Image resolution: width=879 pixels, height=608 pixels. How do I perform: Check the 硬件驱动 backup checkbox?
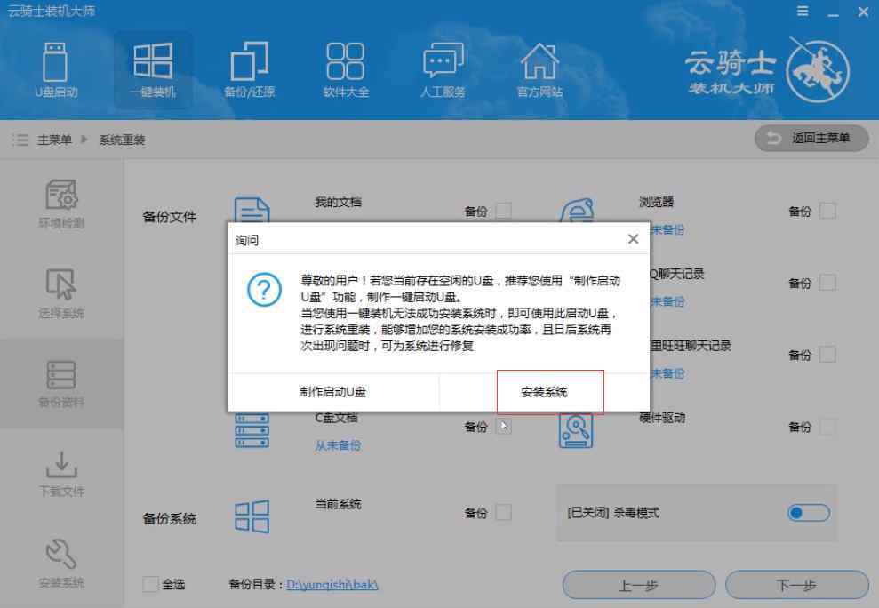pyautogui.click(x=827, y=427)
